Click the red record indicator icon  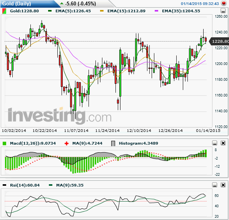pyautogui.click(x=224, y=3)
